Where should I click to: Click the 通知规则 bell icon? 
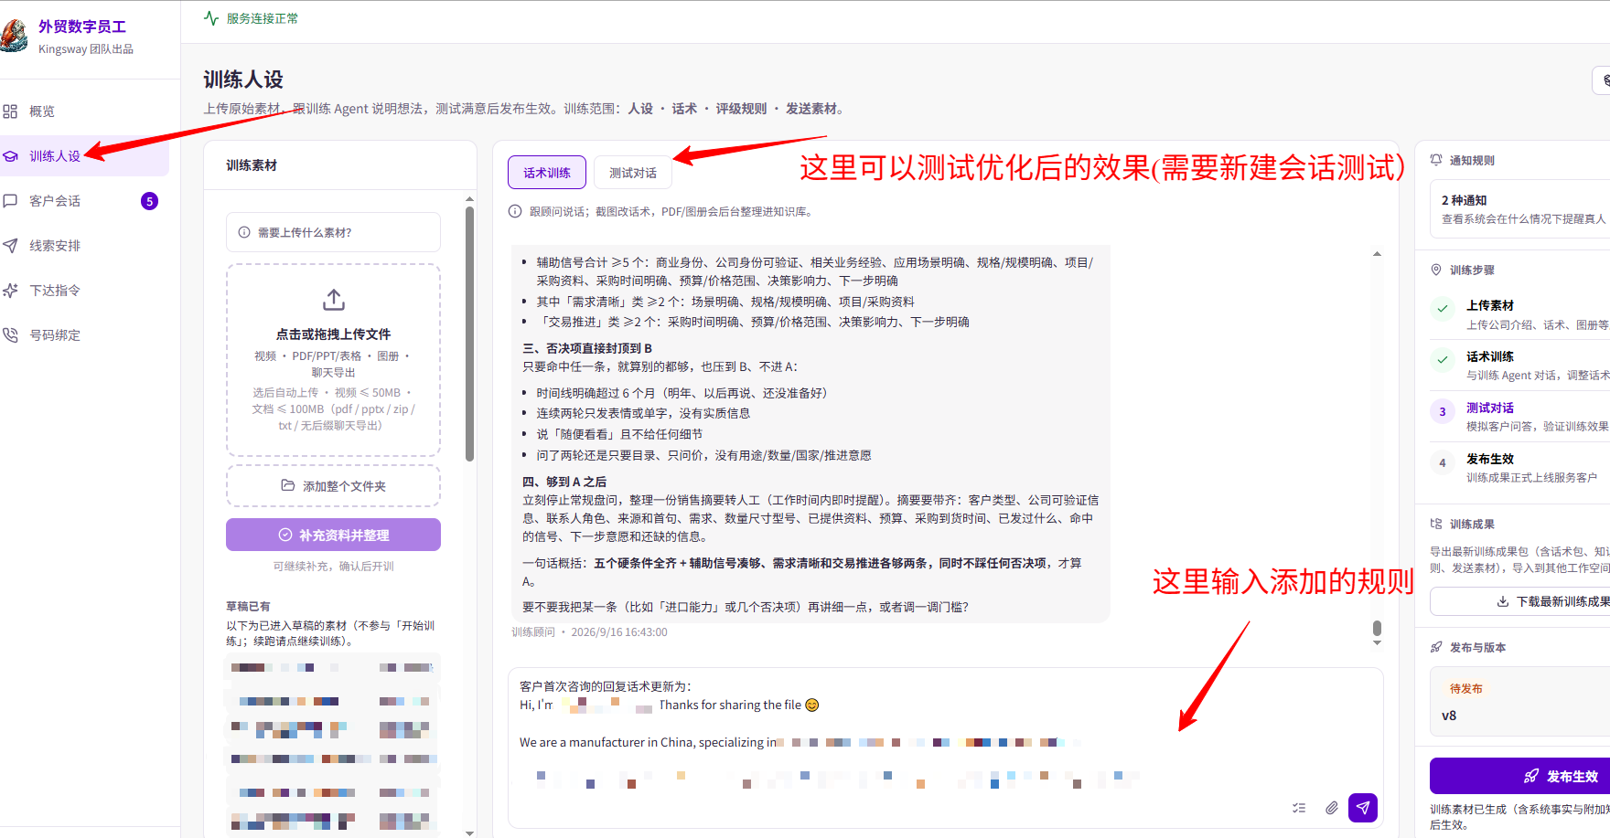coord(1436,160)
